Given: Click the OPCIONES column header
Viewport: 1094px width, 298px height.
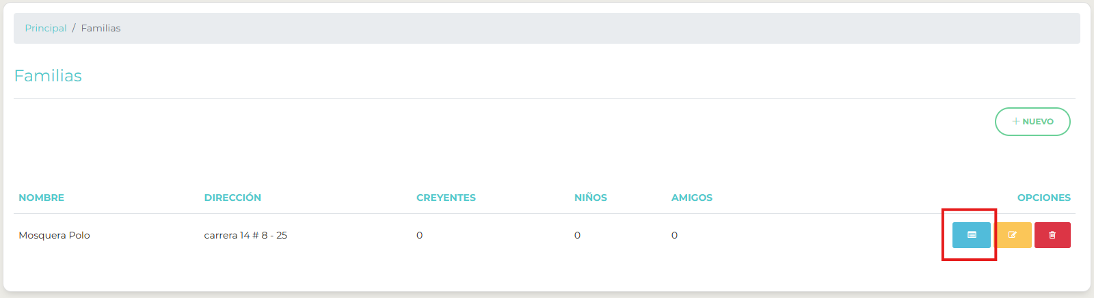Looking at the screenshot, I should 1043,198.
